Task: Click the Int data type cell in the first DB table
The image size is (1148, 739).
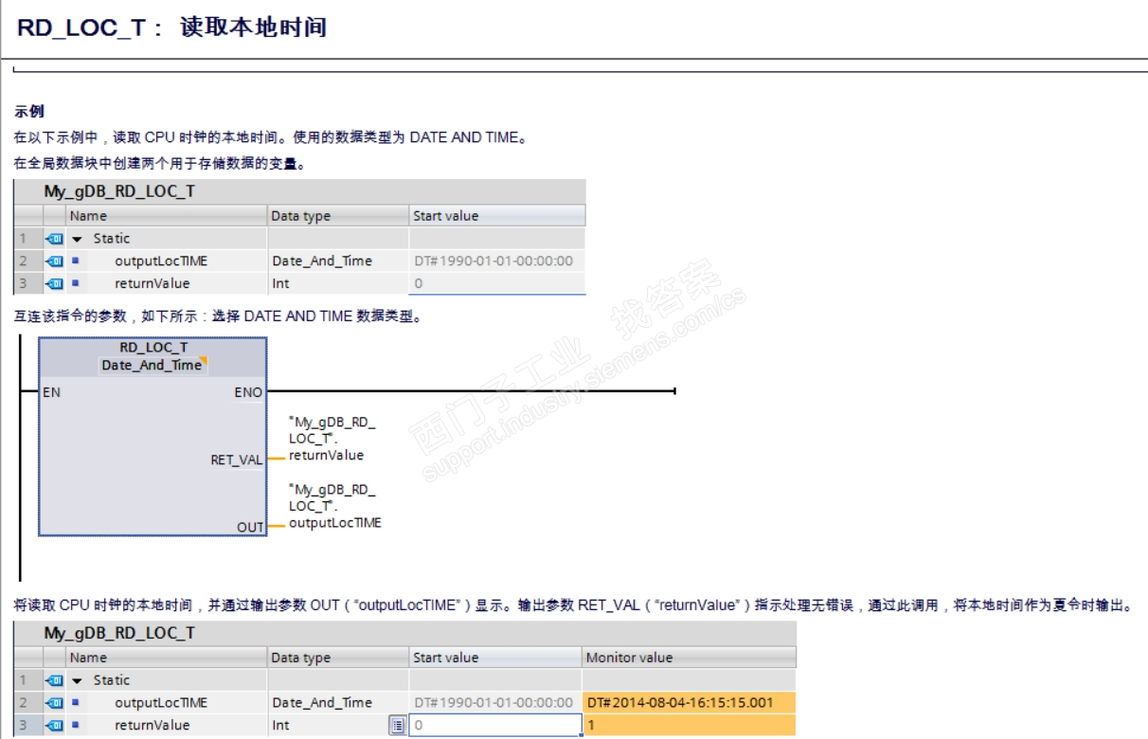Action: (280, 283)
